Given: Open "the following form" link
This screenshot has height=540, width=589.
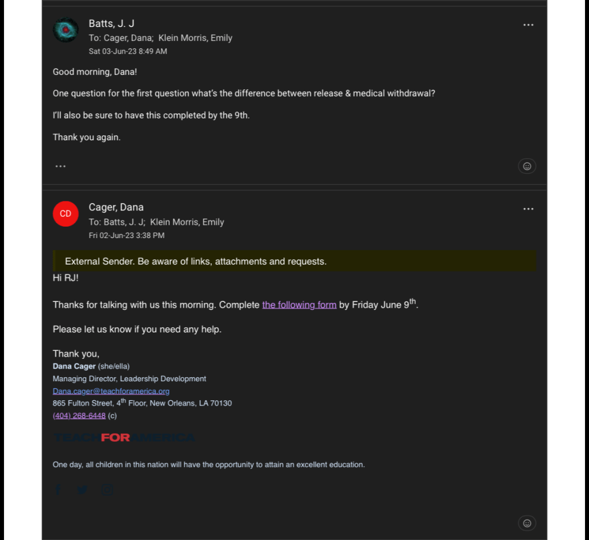Looking at the screenshot, I should coord(299,305).
